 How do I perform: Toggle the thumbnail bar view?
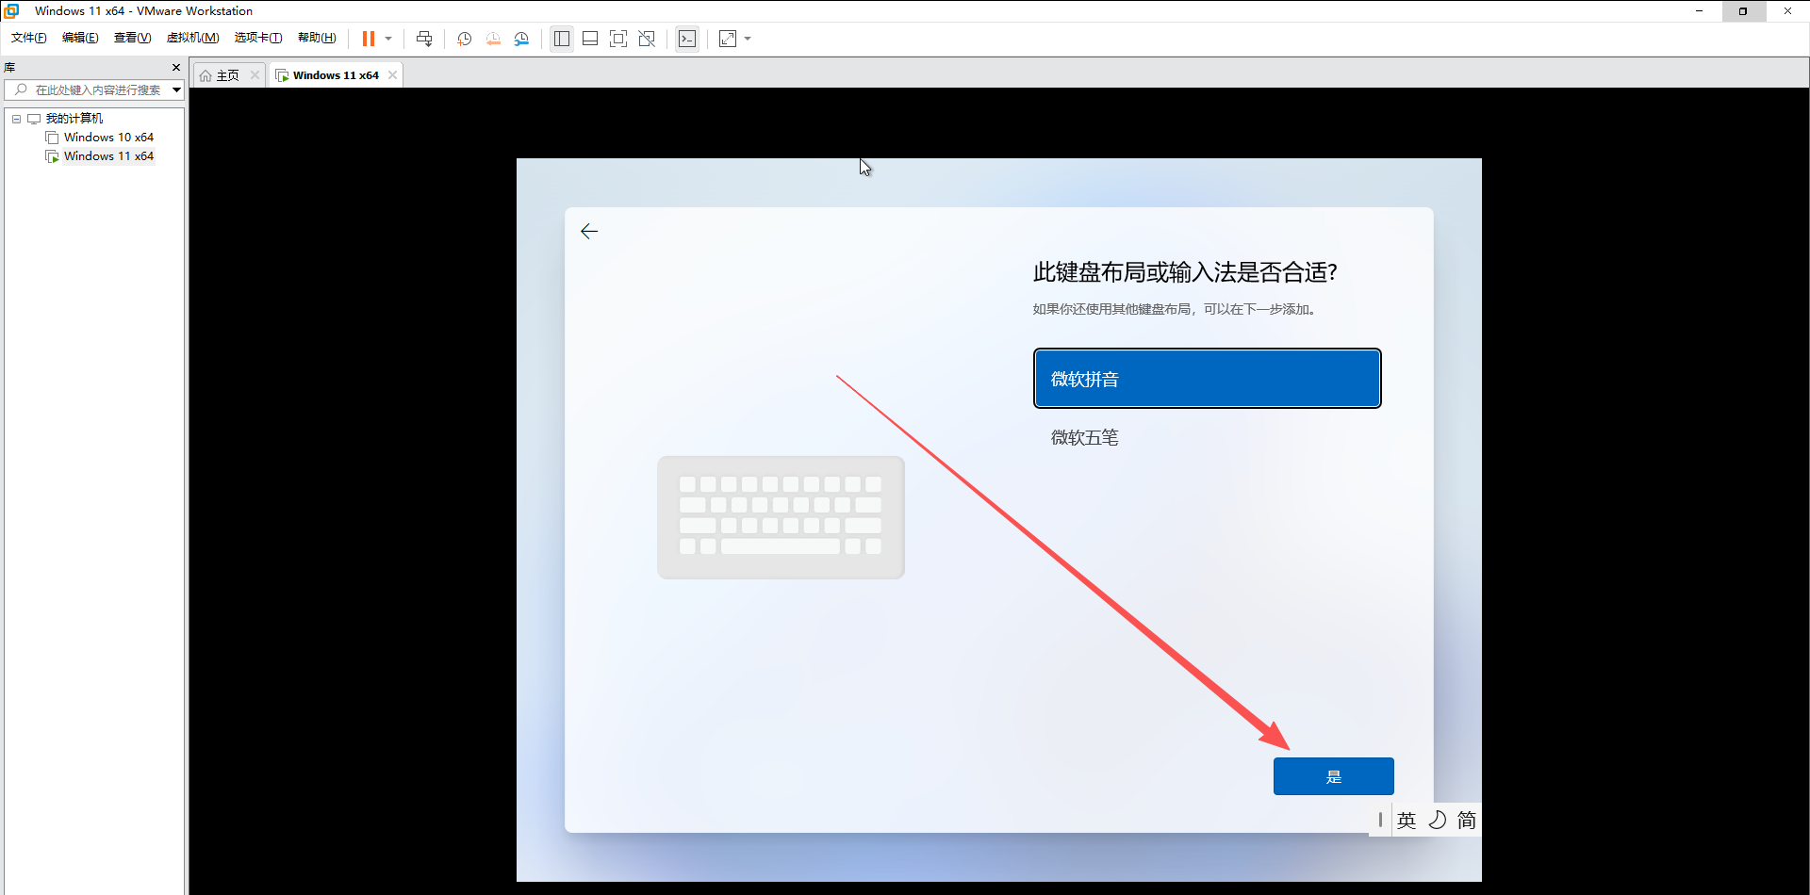(x=590, y=39)
